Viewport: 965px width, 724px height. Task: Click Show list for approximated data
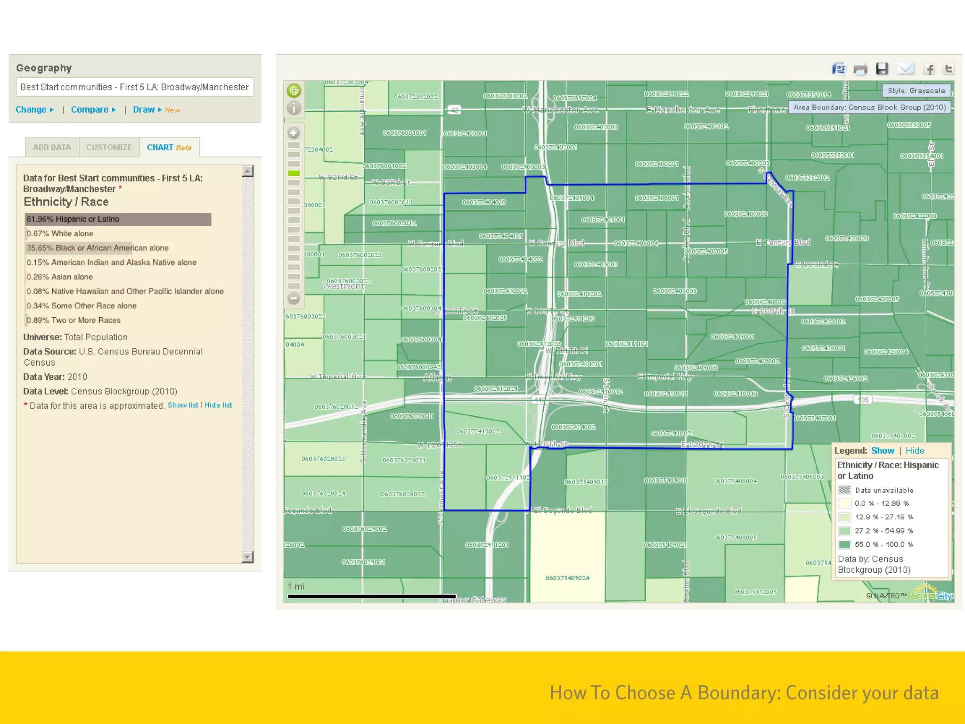pyautogui.click(x=183, y=405)
